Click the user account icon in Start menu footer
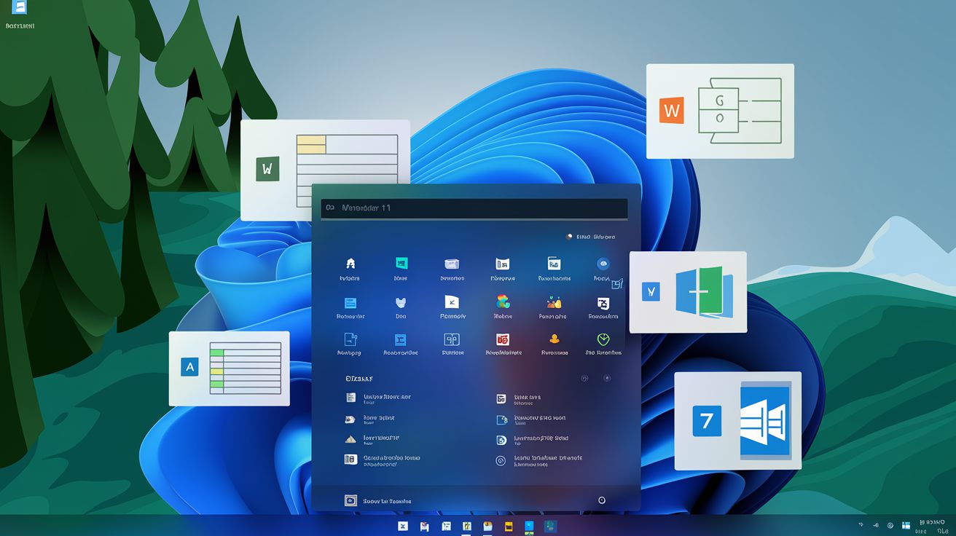This screenshot has height=536, width=956. click(x=350, y=500)
